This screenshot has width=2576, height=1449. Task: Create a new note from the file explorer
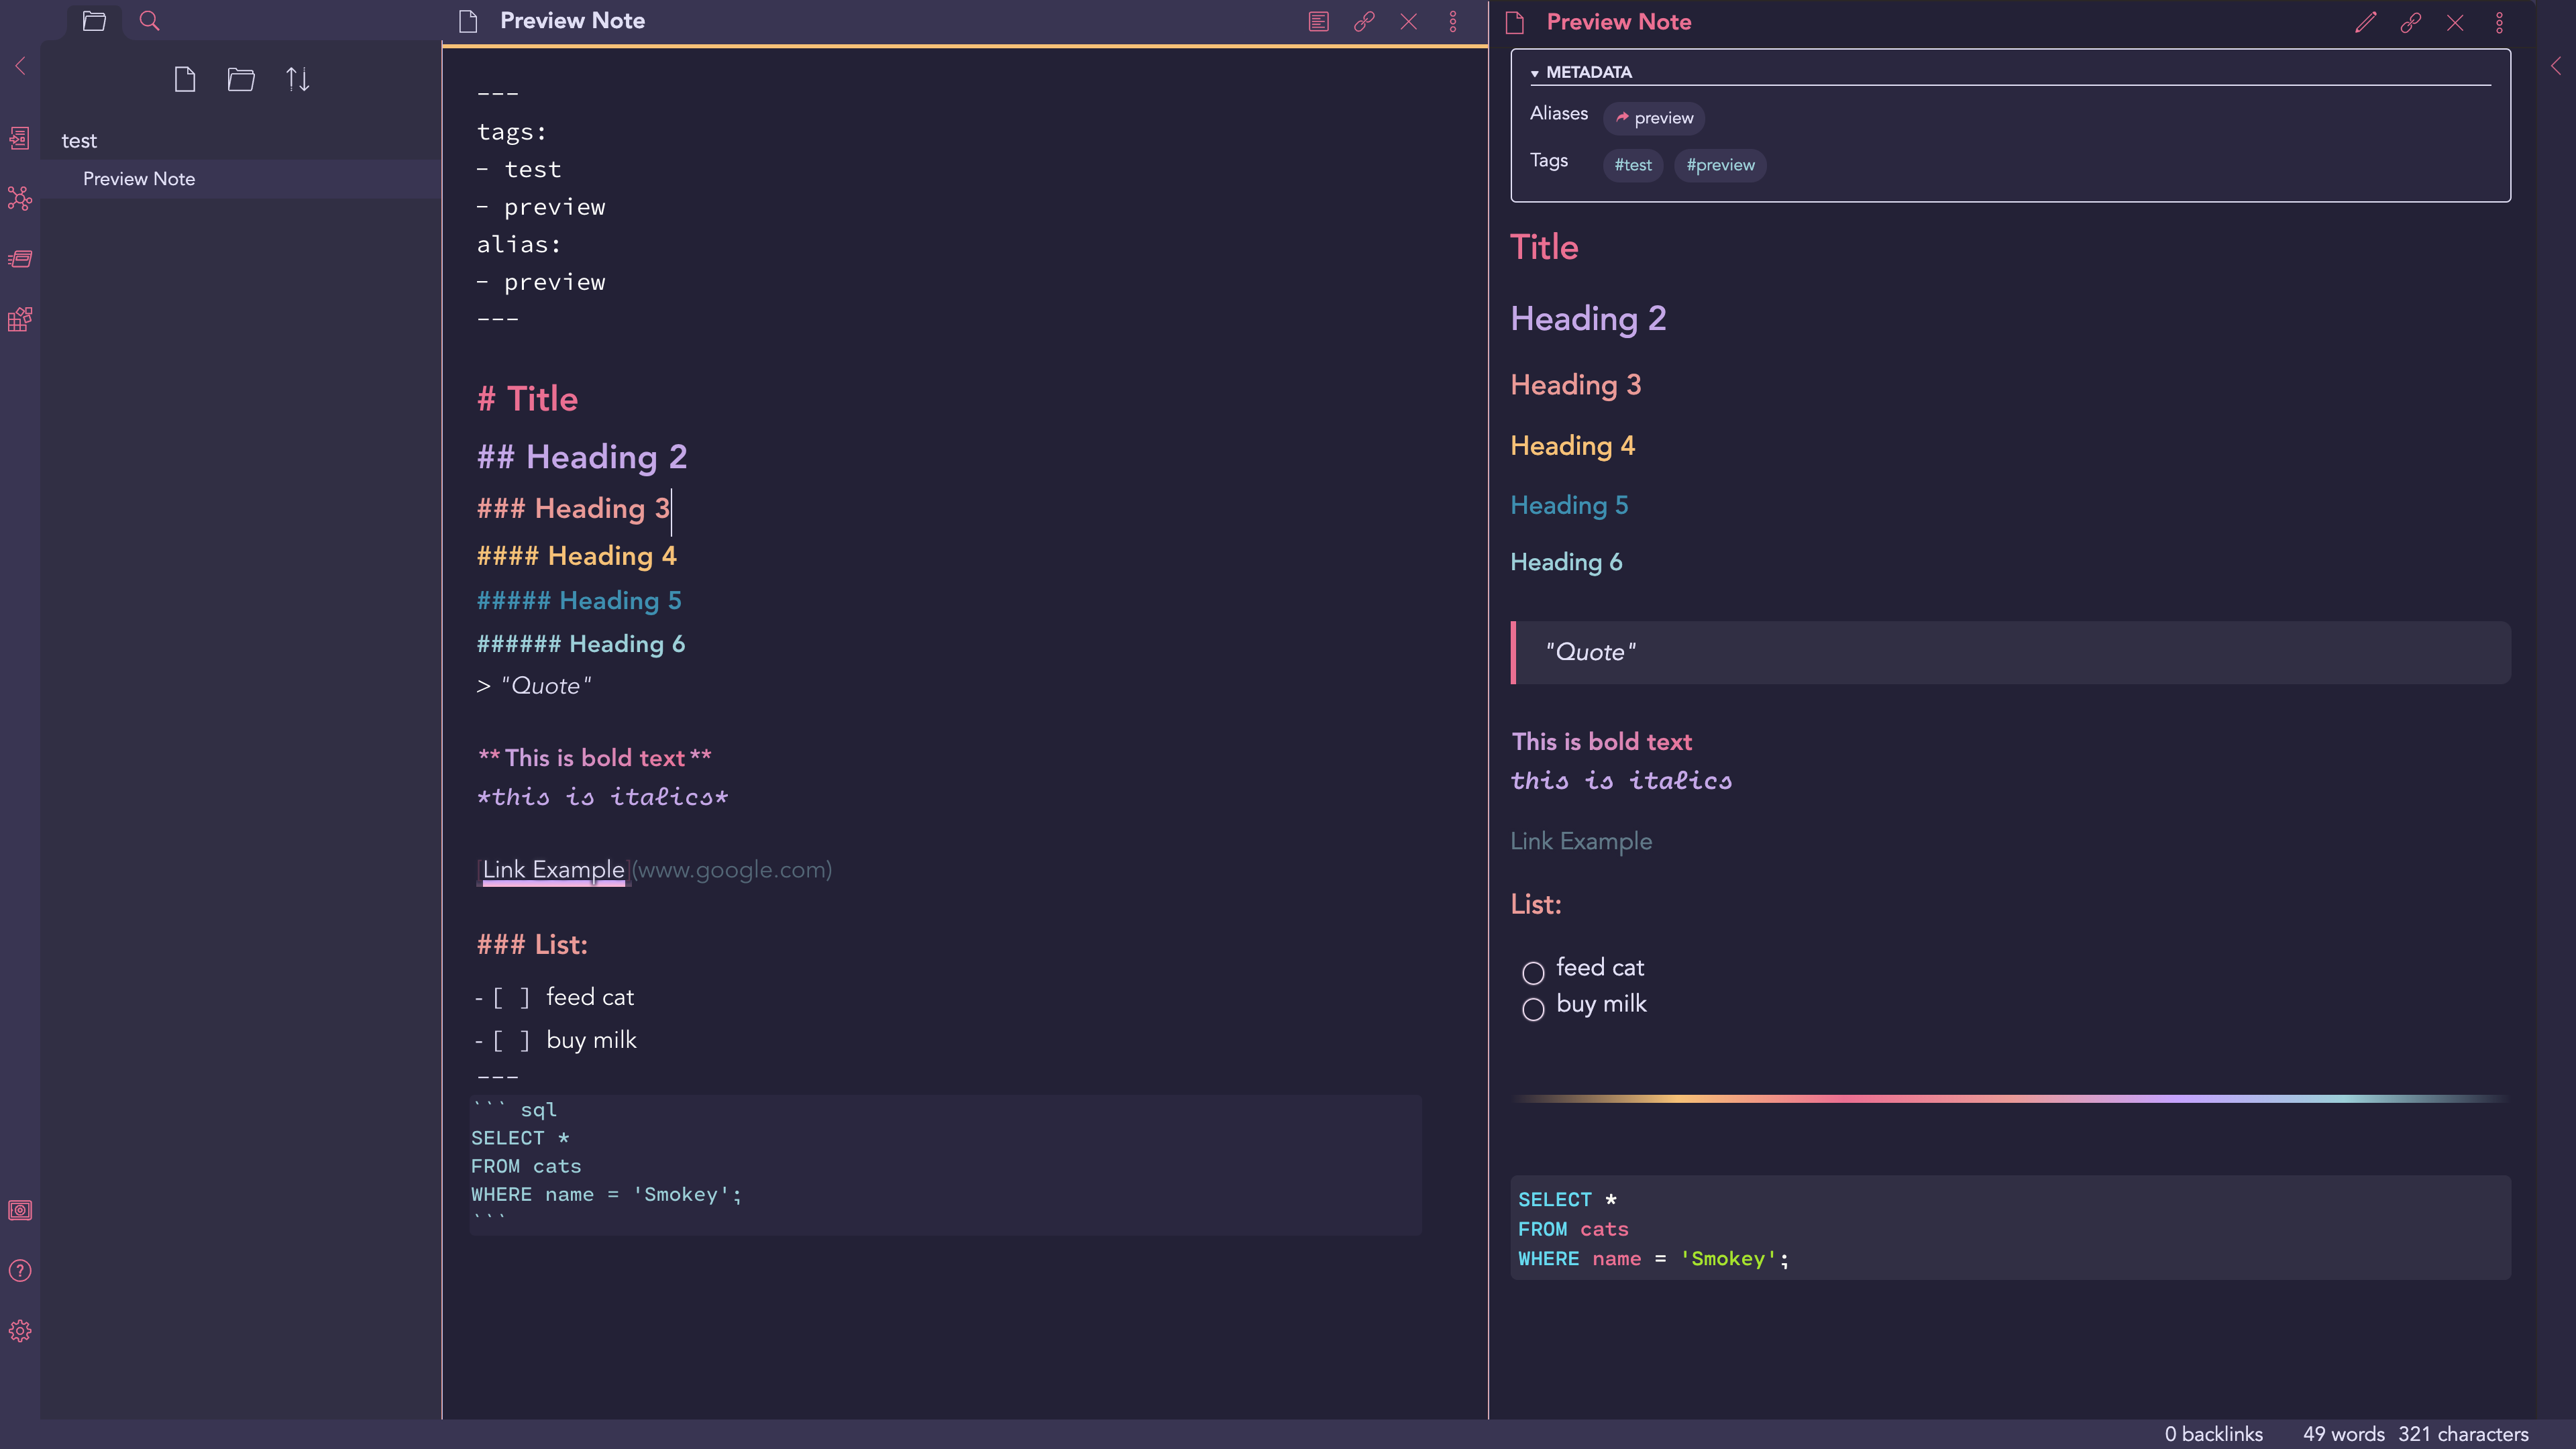(184, 79)
